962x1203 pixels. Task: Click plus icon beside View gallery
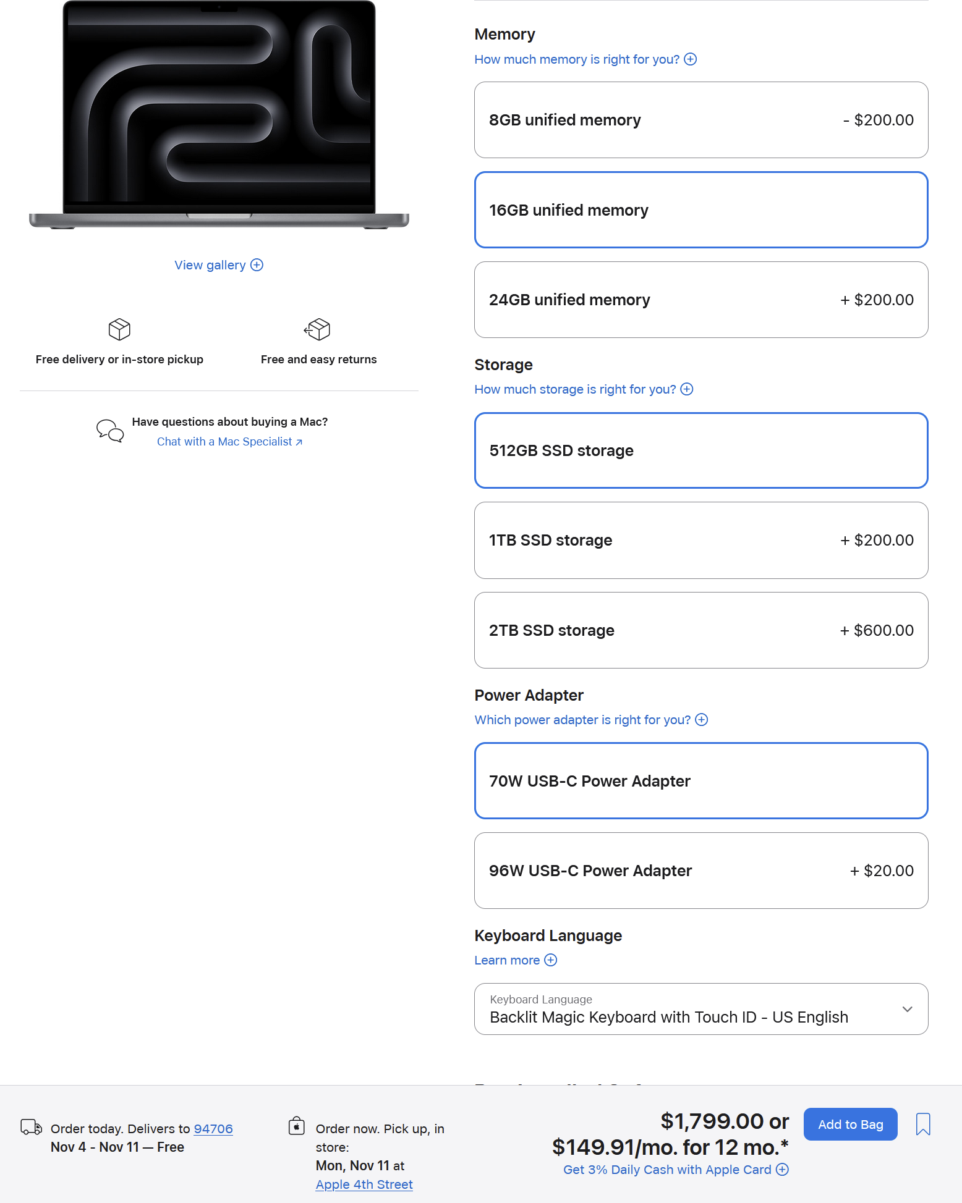(257, 265)
